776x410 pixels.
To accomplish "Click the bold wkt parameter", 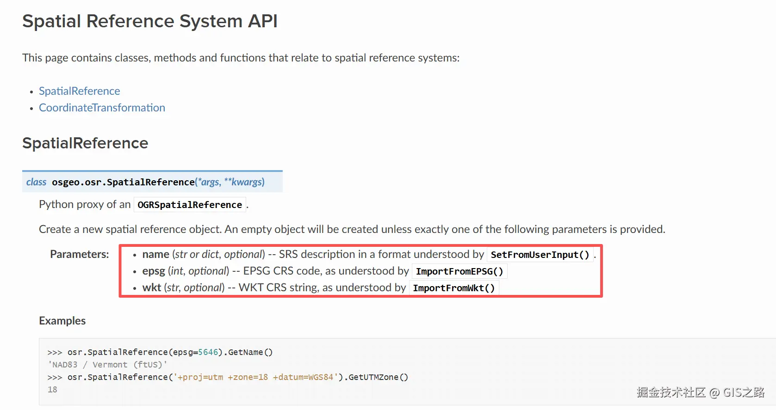I will [x=151, y=288].
